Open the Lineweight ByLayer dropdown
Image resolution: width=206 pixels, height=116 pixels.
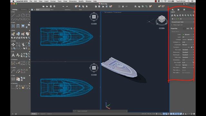click(188, 45)
